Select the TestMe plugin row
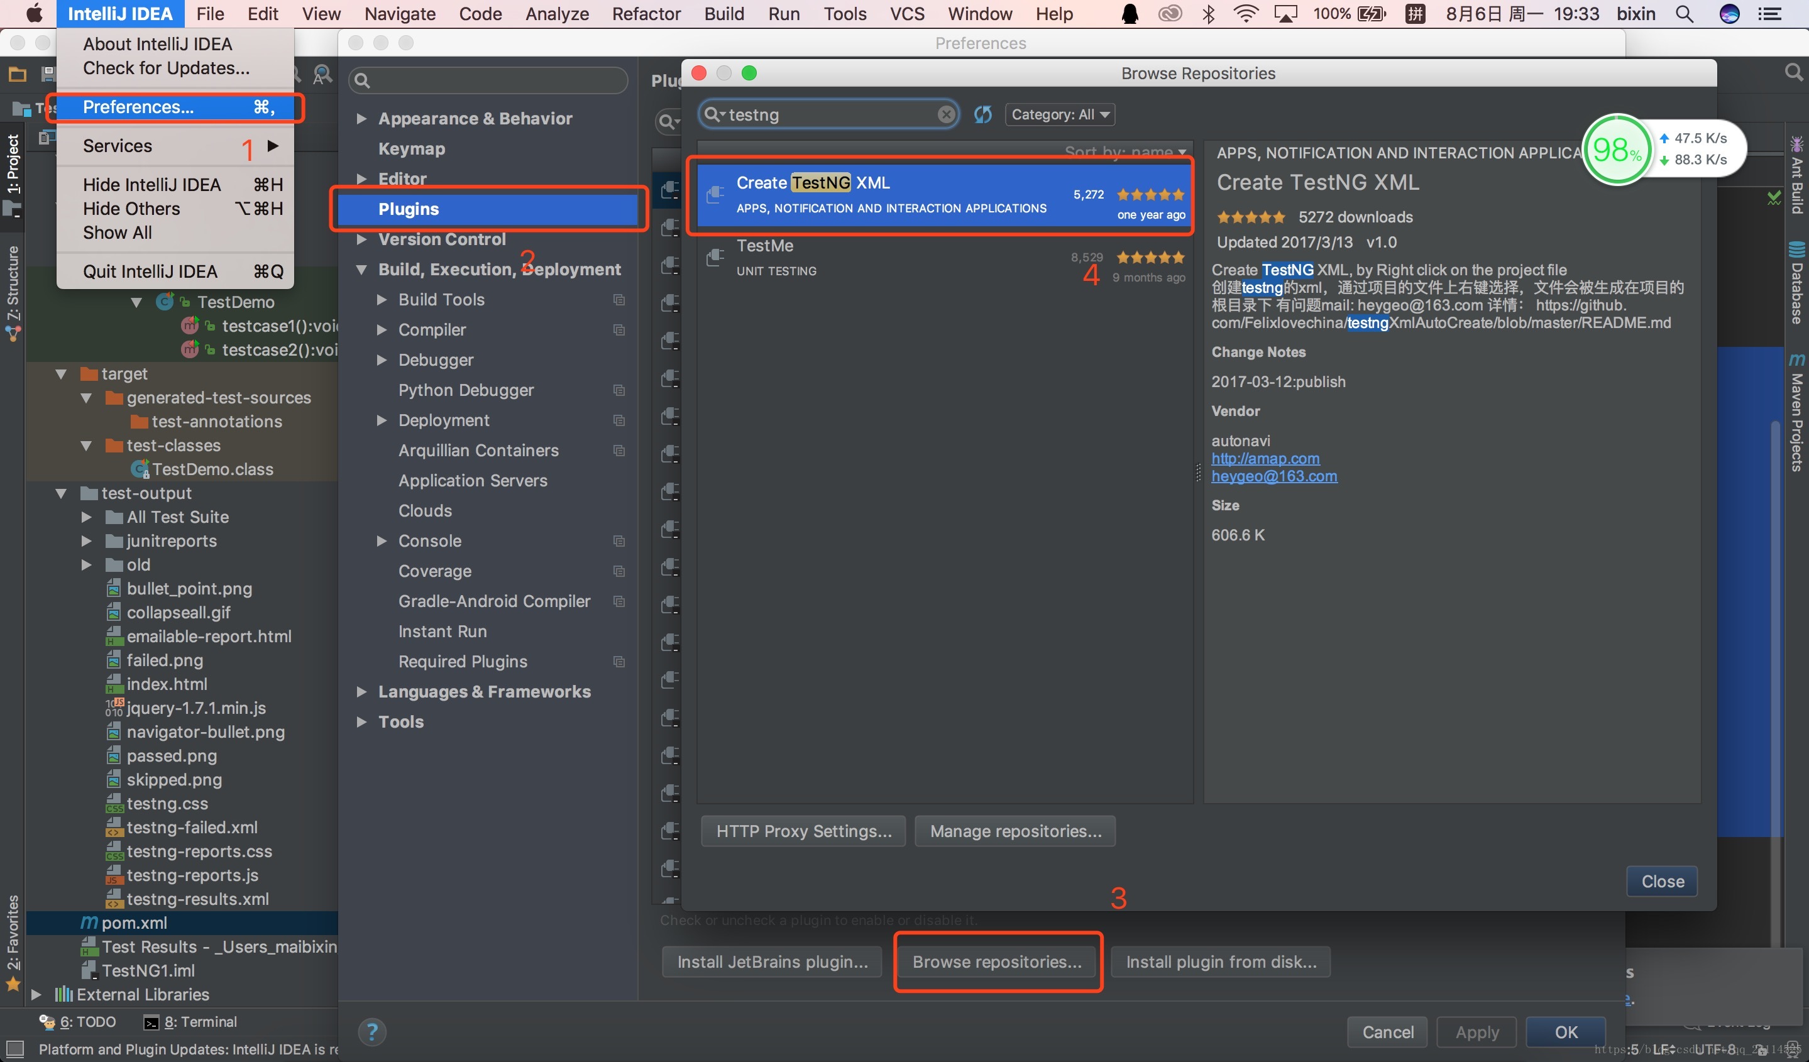The height and width of the screenshot is (1062, 1809). coord(943,258)
